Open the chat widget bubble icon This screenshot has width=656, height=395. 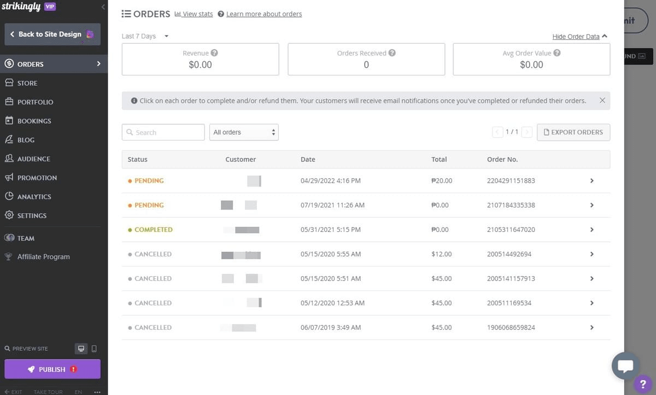[x=625, y=365]
